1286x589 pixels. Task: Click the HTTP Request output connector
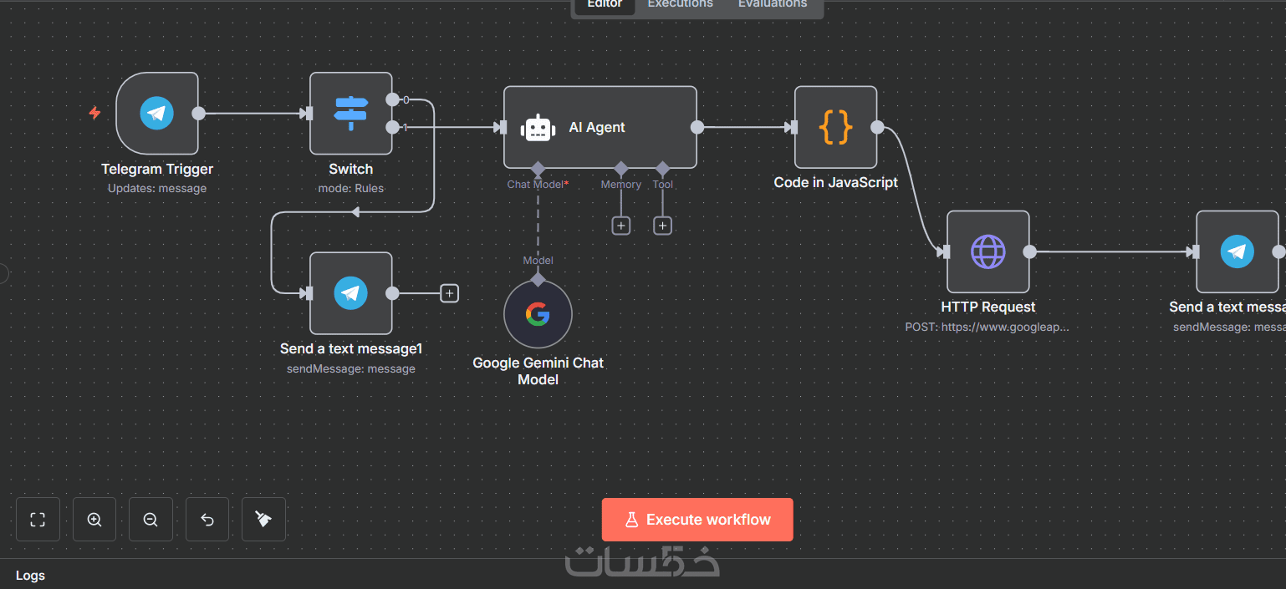pyautogui.click(x=1030, y=251)
